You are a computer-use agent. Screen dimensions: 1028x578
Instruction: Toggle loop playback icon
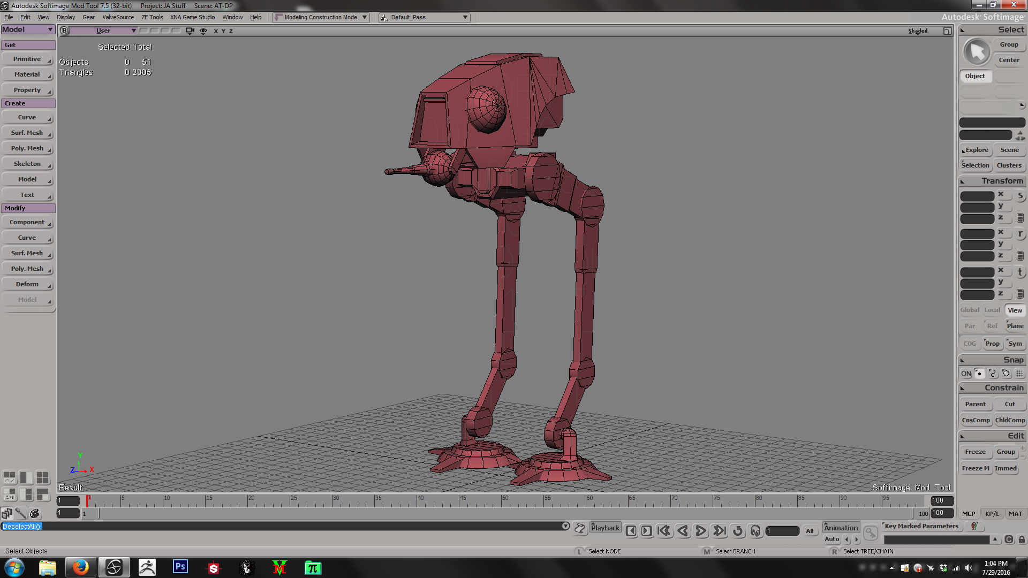point(738,530)
